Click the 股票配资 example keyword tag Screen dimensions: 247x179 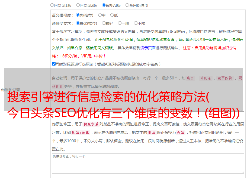(225, 78)
